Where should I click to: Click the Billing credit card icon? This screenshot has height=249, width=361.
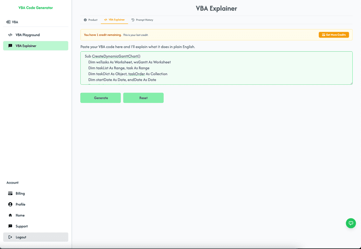click(x=10, y=194)
